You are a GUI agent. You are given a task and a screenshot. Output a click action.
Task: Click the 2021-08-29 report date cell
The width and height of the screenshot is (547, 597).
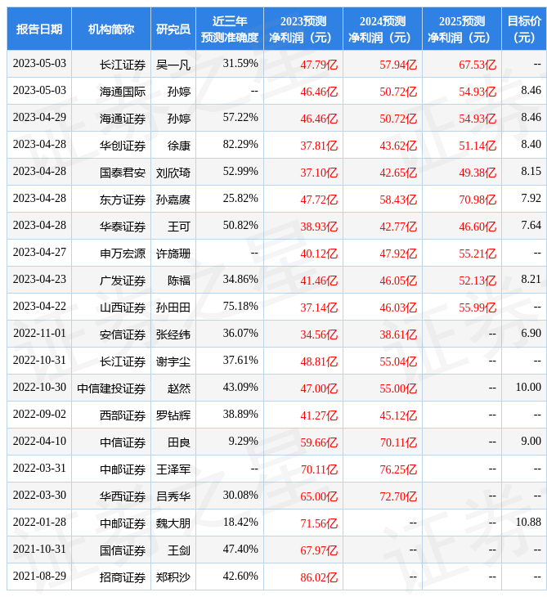point(39,577)
